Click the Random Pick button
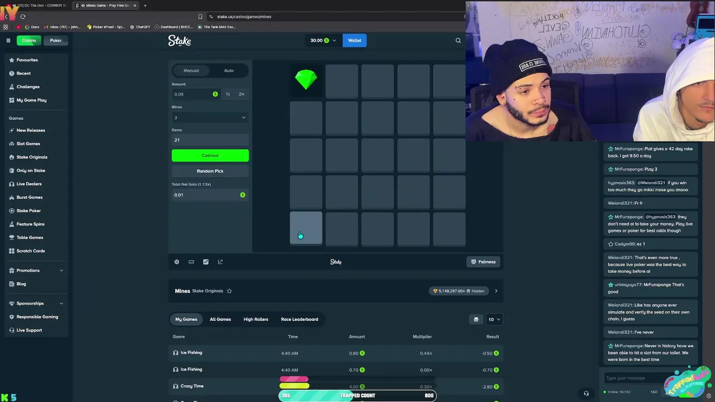The image size is (715, 402). click(210, 171)
